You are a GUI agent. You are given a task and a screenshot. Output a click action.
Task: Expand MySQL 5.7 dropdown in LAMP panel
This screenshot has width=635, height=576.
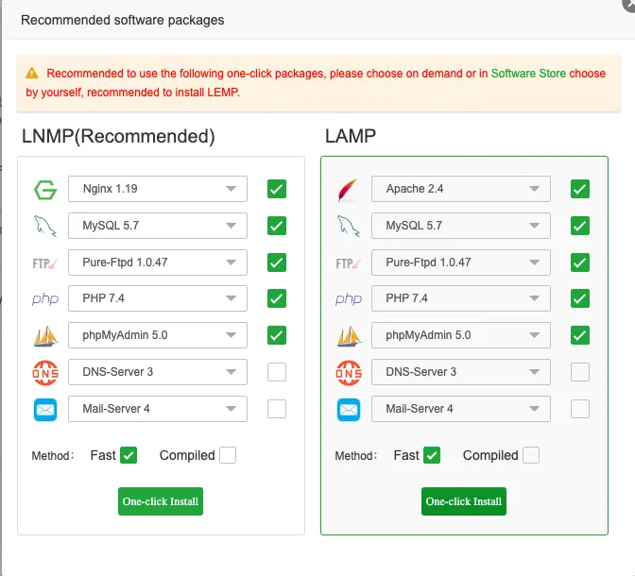pyautogui.click(x=461, y=226)
